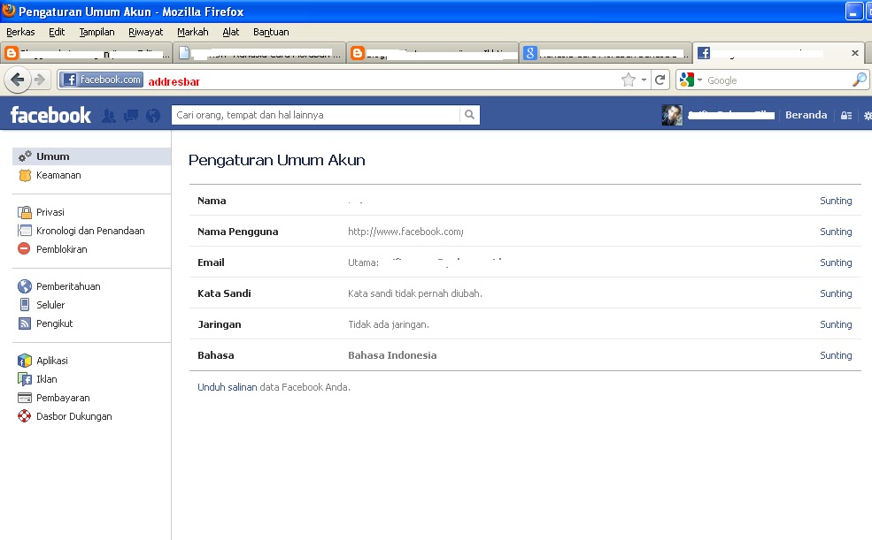Click the Nama Pengguna facebook URL value
Screen dimensions: 872x540
(x=405, y=232)
